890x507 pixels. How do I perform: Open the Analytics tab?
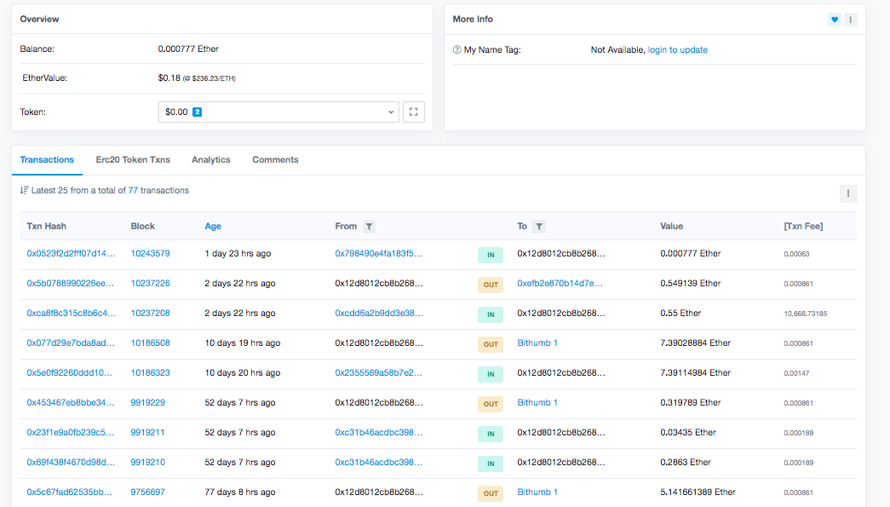pyautogui.click(x=211, y=159)
